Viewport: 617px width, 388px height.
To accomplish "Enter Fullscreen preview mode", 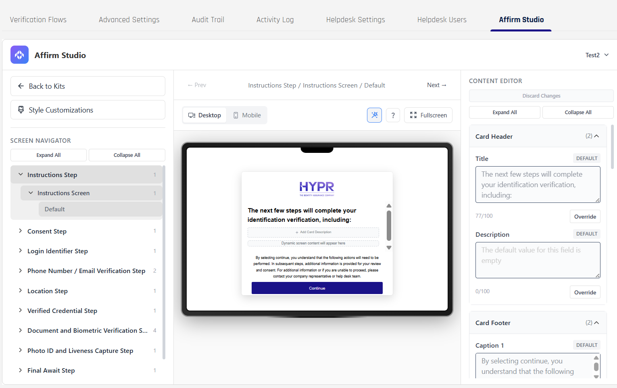I will [x=428, y=115].
